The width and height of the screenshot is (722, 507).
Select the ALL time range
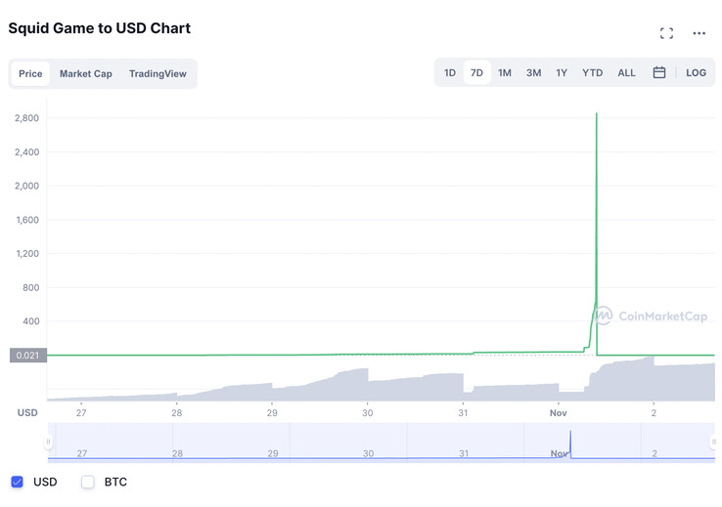(x=626, y=72)
